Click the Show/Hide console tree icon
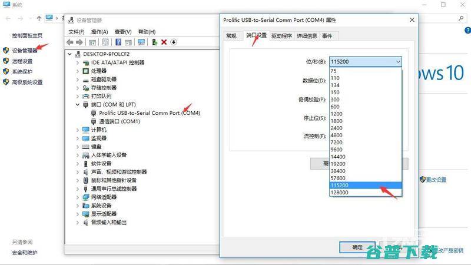 92,42
